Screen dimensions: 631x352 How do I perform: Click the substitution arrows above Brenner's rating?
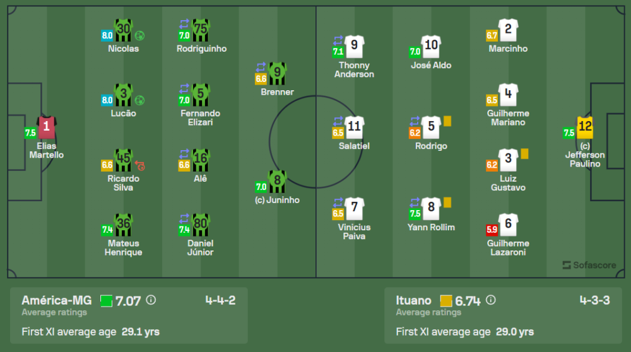pos(261,66)
